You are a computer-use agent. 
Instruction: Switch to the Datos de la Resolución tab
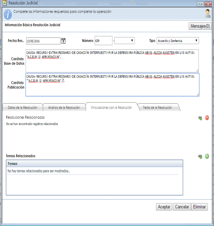pyautogui.click(x=23, y=108)
